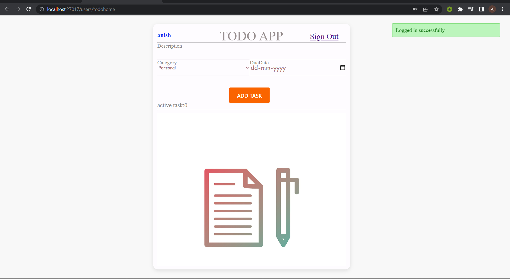
Task: Open the browser side panel icon
Action: 481,9
